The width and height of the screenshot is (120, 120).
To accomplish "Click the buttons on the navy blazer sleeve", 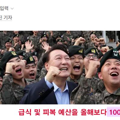I will tap(42, 92).
